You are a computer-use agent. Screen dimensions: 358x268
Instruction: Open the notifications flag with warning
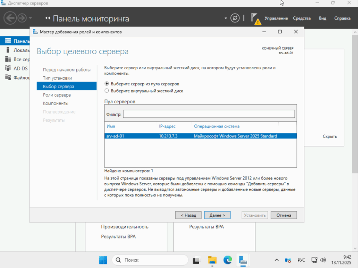[255, 19]
